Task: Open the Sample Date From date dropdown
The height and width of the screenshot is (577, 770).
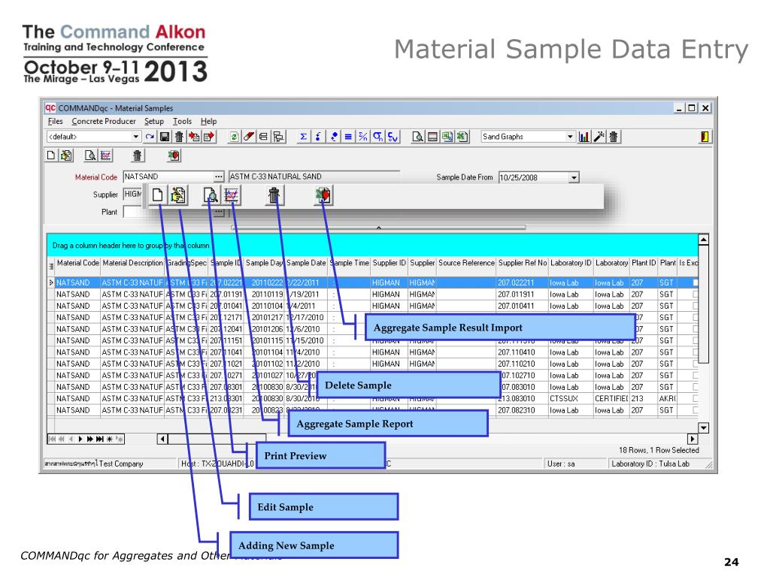Action: point(574,177)
